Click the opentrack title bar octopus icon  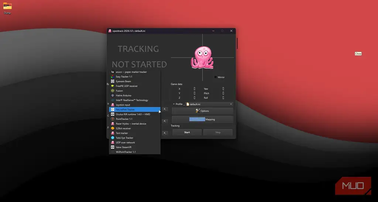pyautogui.click(x=110, y=31)
